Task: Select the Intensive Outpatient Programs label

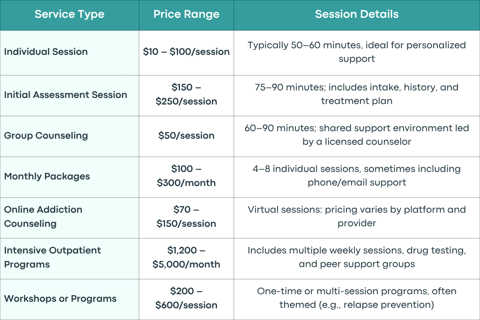Action: (52, 257)
